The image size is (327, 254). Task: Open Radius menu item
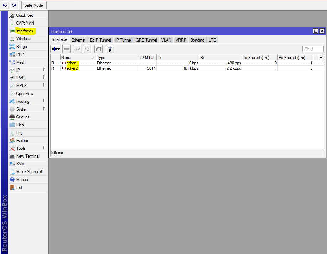point(28,141)
